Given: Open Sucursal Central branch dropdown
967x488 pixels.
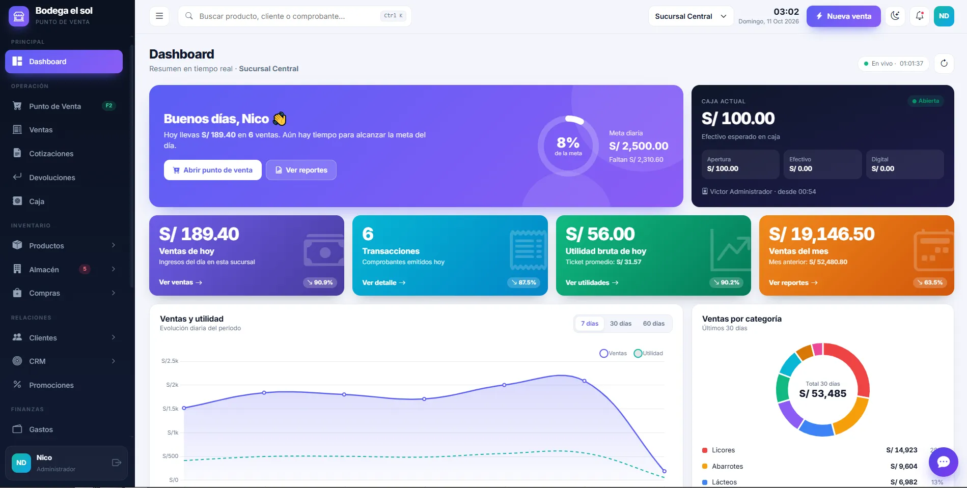Looking at the screenshot, I should tap(690, 16).
